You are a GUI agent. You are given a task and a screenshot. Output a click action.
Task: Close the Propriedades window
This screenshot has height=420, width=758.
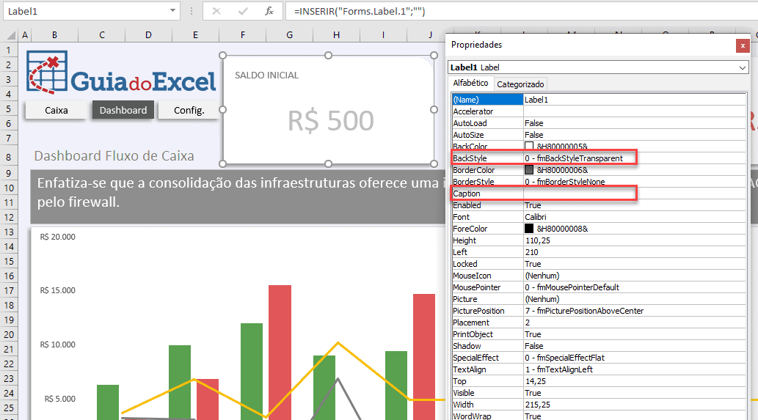743,45
